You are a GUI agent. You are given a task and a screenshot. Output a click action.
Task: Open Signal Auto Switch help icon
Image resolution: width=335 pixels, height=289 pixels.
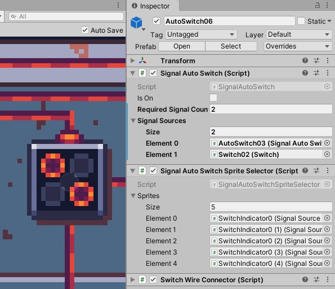(305, 73)
